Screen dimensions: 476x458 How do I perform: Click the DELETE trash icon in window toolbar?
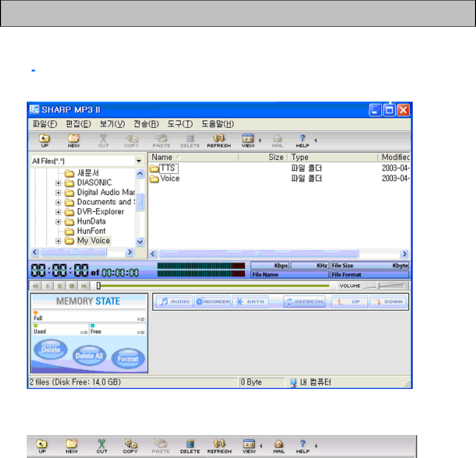coord(190,141)
